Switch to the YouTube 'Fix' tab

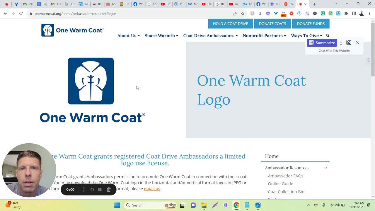(234, 4)
